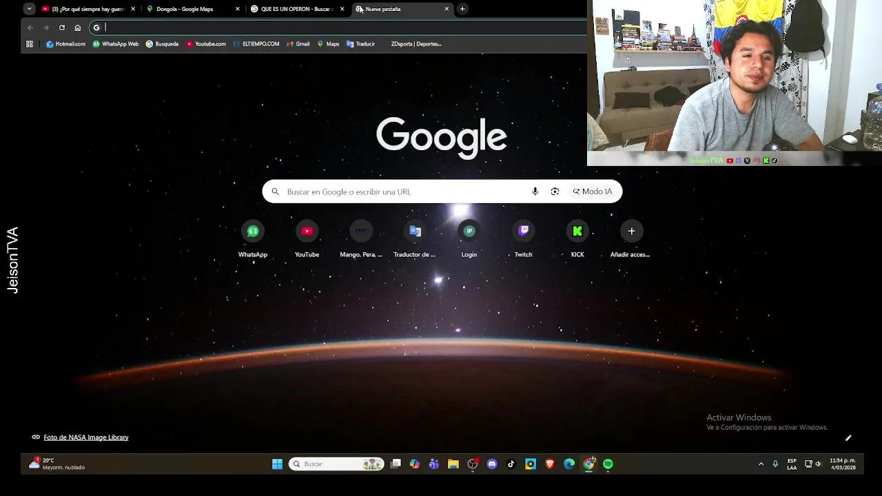Screen dimensions: 882x496
Task: Open the bookmarks apps grid icon
Action: coord(30,44)
